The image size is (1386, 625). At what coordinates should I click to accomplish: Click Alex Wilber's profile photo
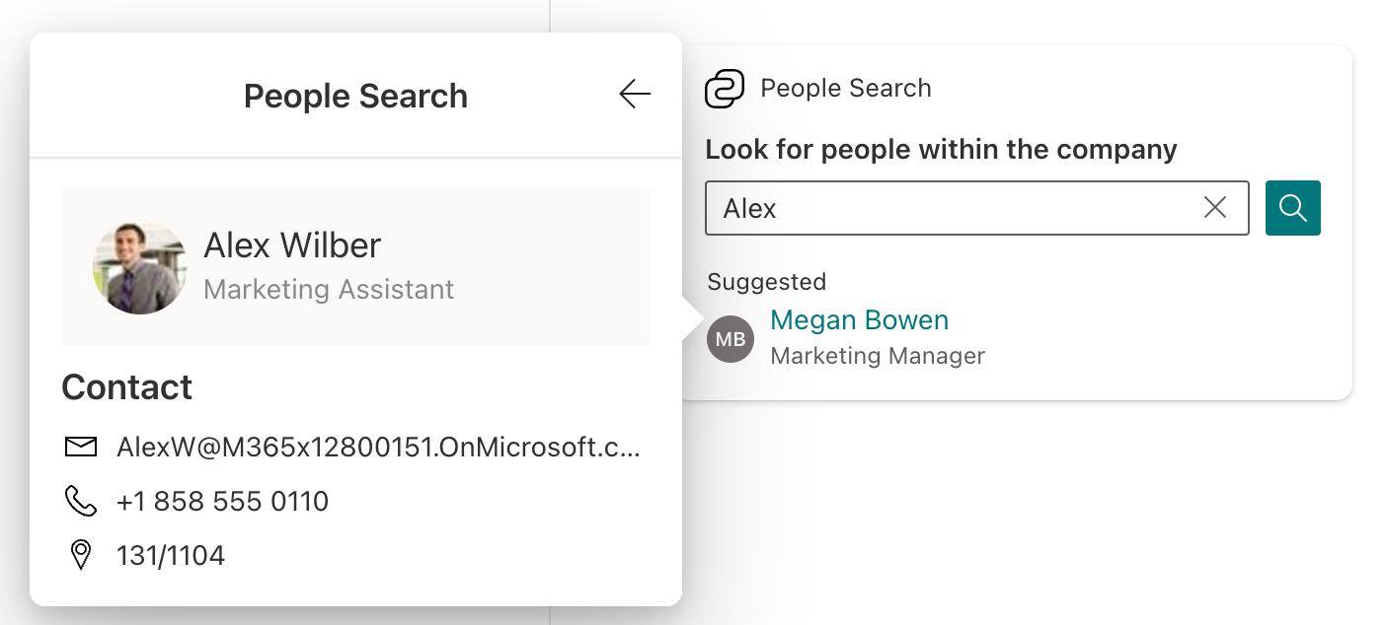coord(139,266)
